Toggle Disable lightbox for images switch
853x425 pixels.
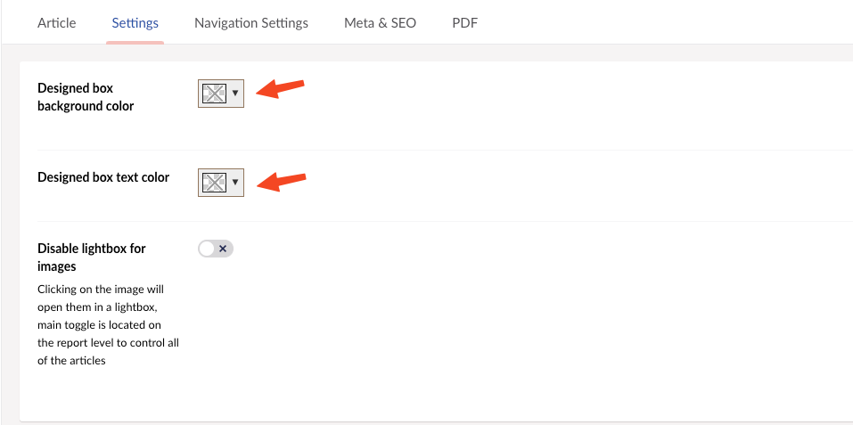[x=216, y=249]
